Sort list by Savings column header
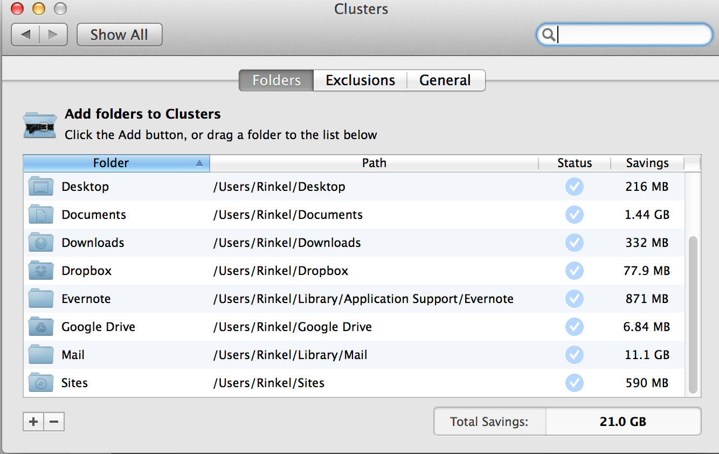 coord(647,163)
